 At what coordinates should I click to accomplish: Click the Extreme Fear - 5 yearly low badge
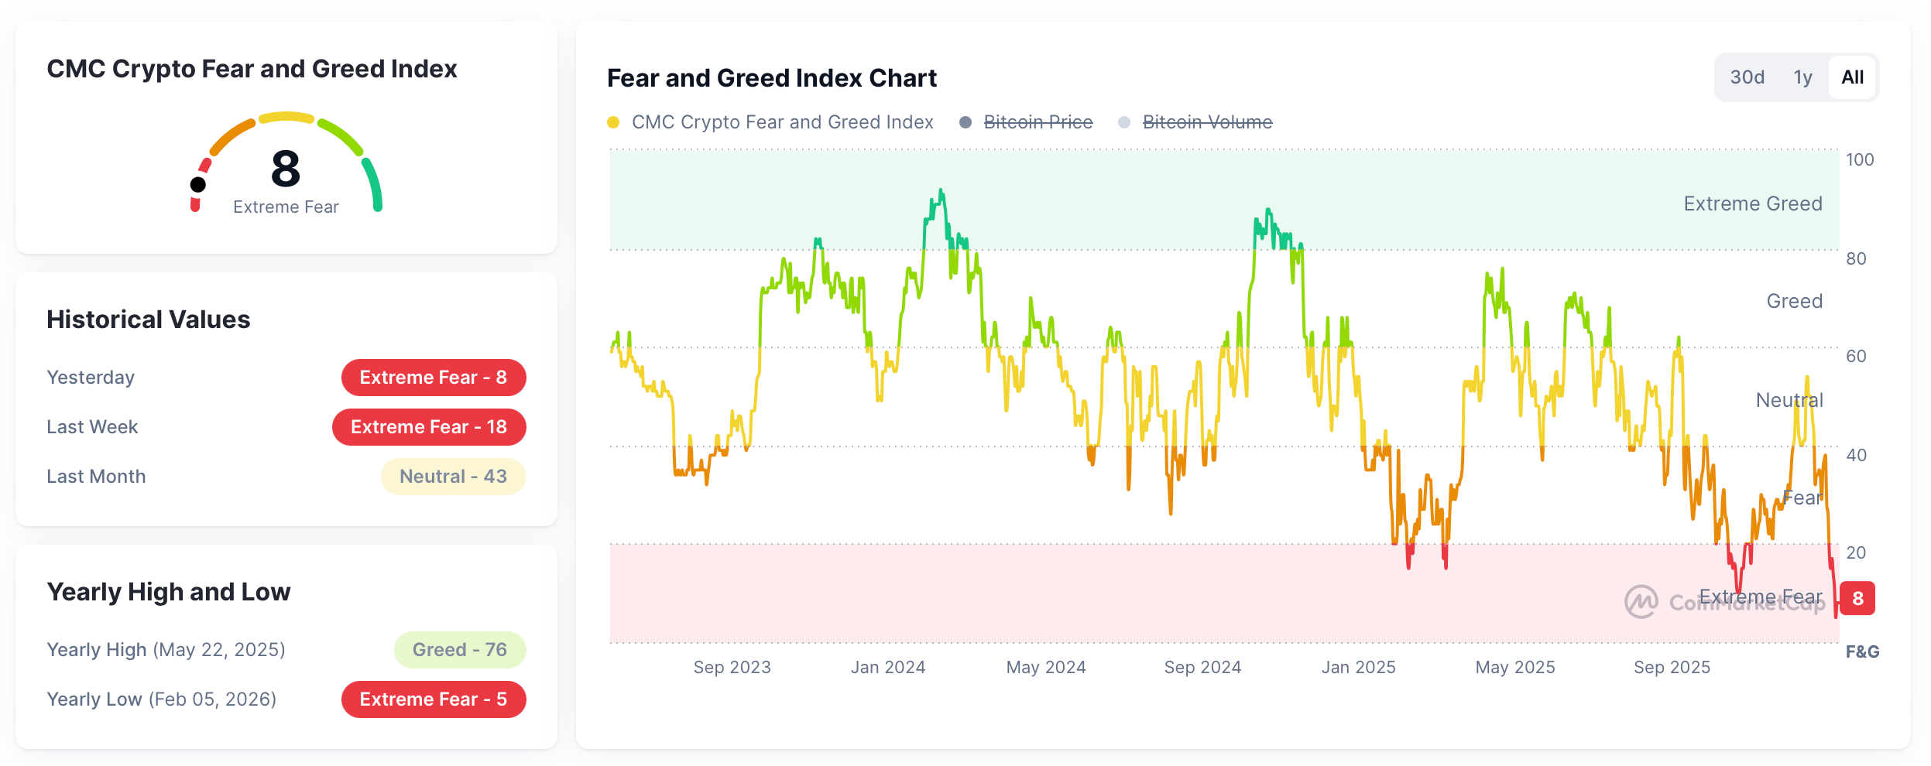pos(433,699)
